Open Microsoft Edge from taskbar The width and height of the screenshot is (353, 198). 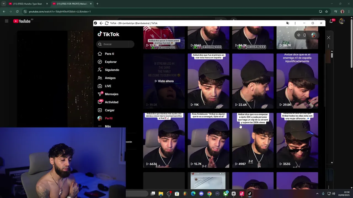click(x=193, y=194)
